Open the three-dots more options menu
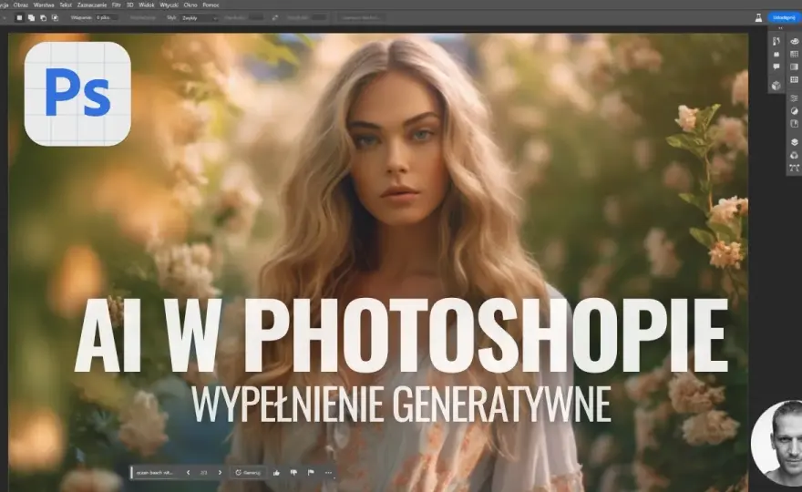Screen dimensions: 802x492 pyautogui.click(x=328, y=473)
